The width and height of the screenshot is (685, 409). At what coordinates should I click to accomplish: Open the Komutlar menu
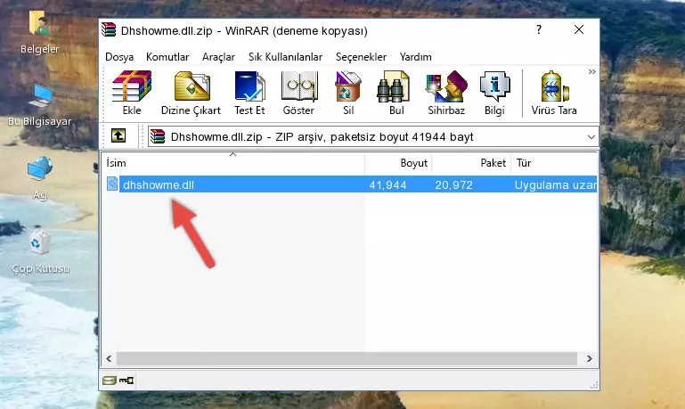tap(167, 57)
